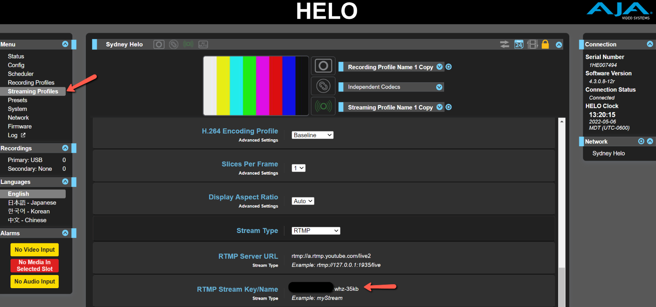Click the small record icon beside Sydney Helo
656x307 pixels.
(159, 44)
